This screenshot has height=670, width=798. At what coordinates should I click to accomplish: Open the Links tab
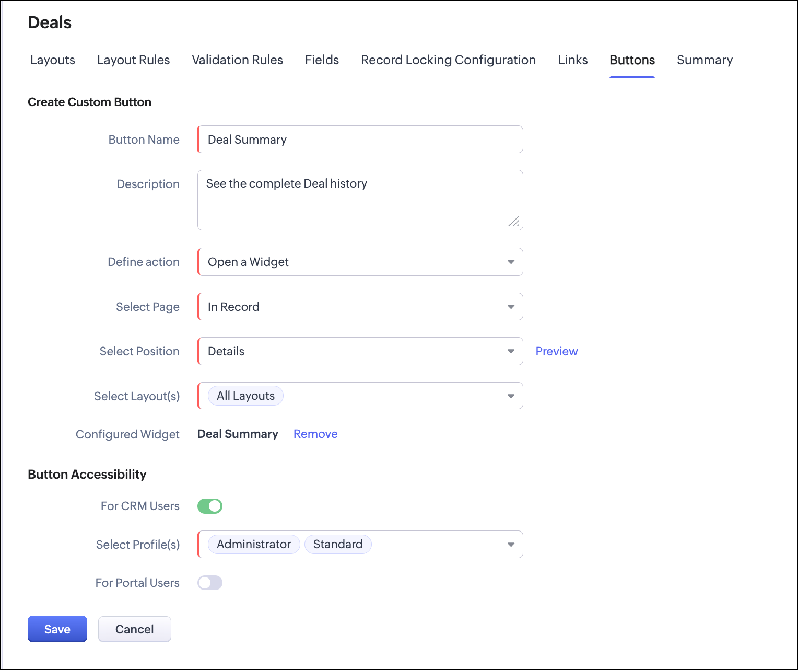pos(572,60)
